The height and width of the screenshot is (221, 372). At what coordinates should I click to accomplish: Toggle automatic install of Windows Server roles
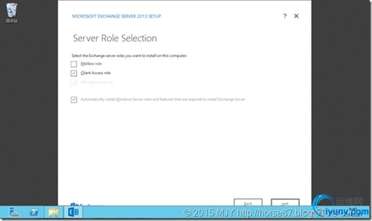pyautogui.click(x=74, y=100)
